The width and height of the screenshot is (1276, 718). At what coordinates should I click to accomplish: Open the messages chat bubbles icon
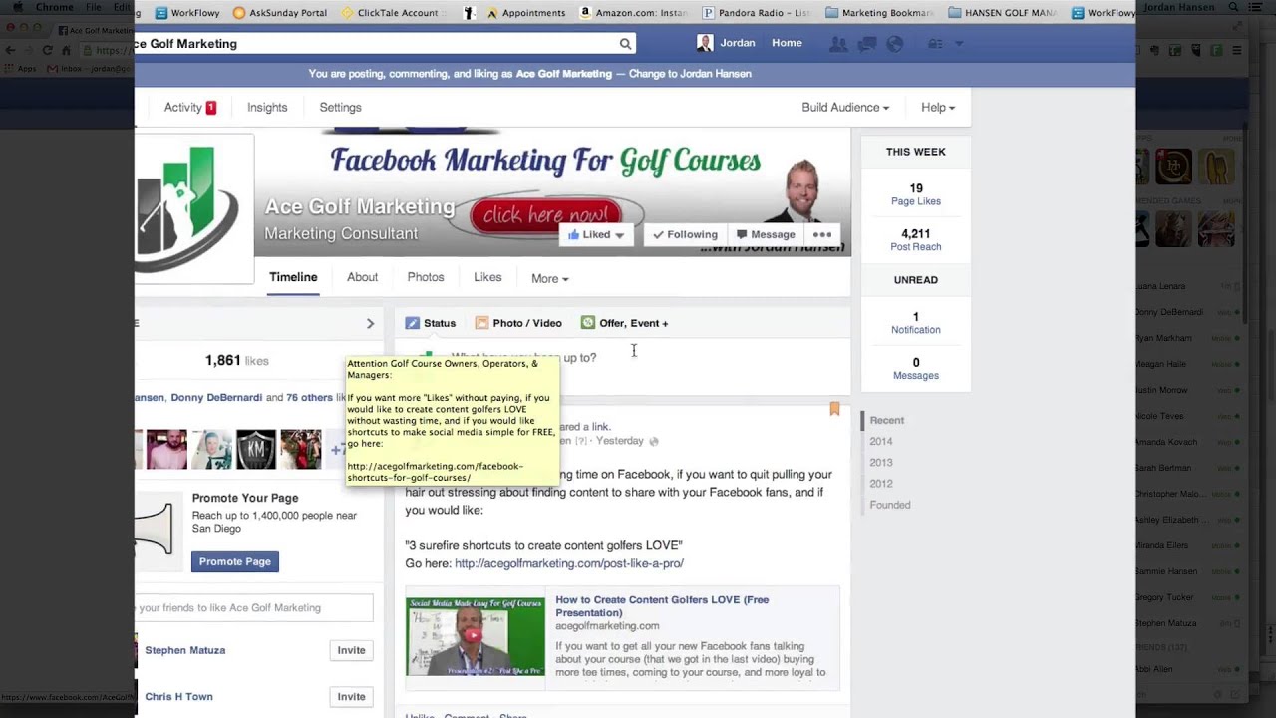pyautogui.click(x=866, y=44)
